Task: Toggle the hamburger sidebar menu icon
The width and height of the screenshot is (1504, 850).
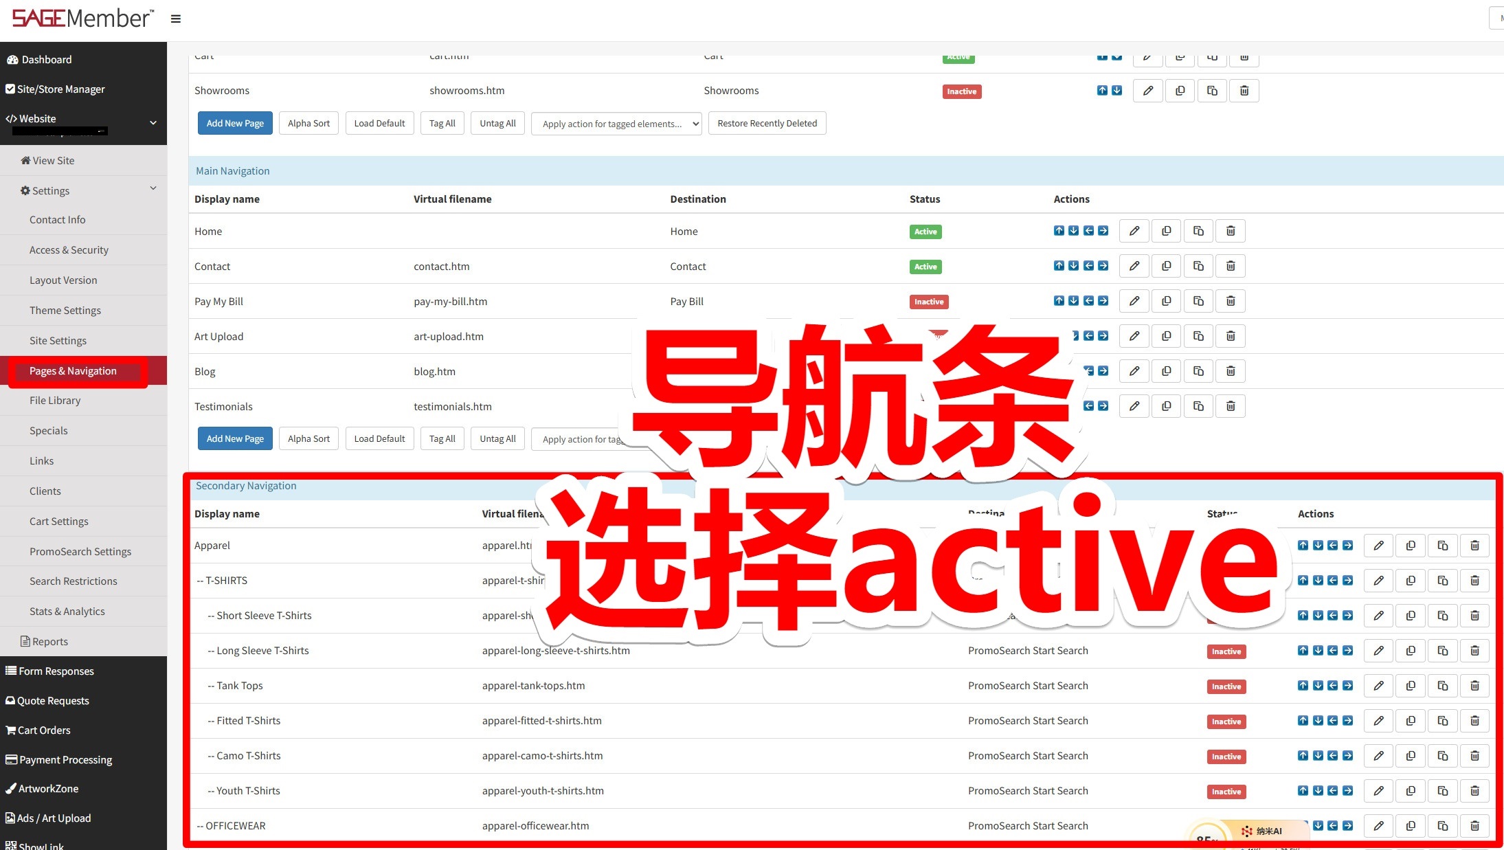Action: [x=176, y=19]
